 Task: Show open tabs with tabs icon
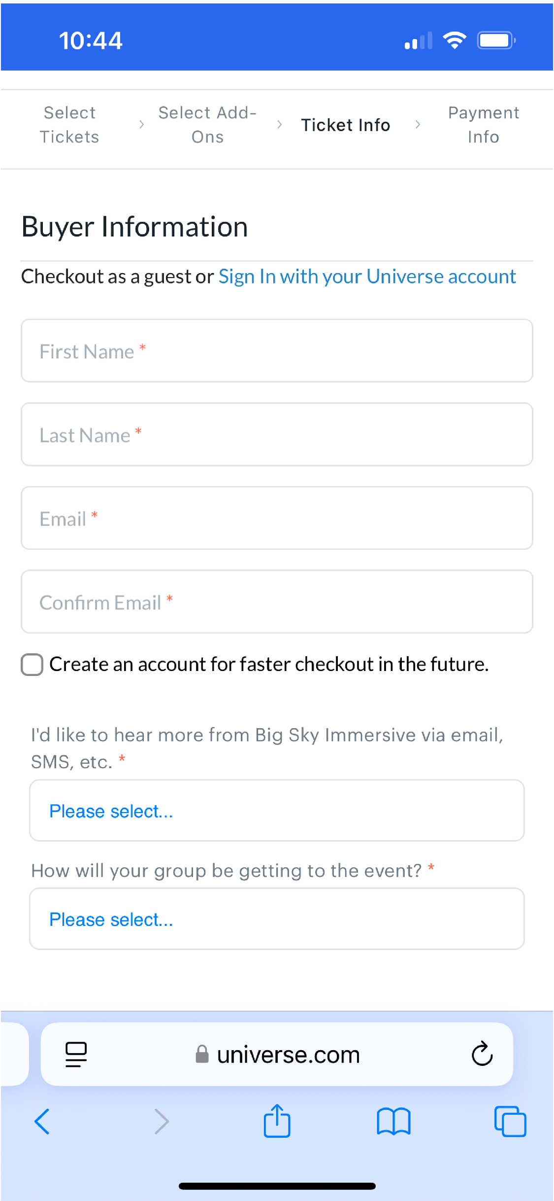coord(510,1122)
